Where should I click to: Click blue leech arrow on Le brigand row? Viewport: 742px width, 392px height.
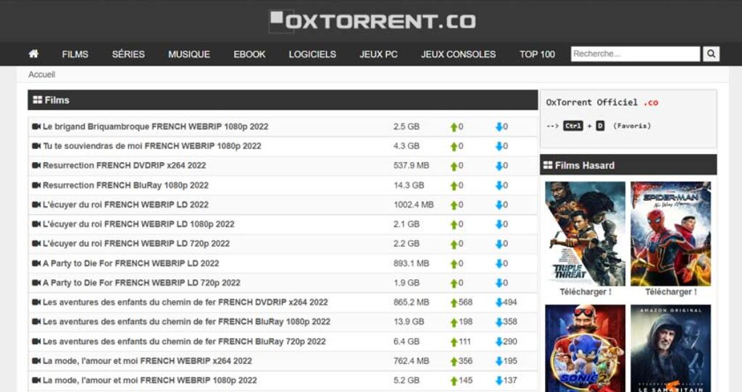499,127
